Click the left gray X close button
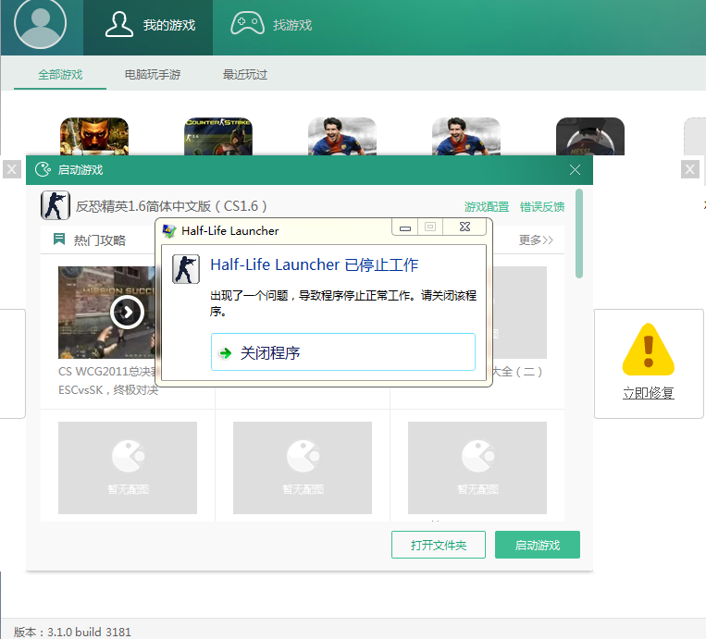The width and height of the screenshot is (706, 639). [x=12, y=169]
